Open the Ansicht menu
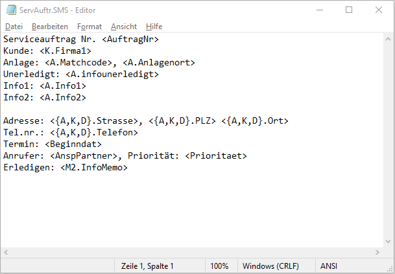 (124, 27)
